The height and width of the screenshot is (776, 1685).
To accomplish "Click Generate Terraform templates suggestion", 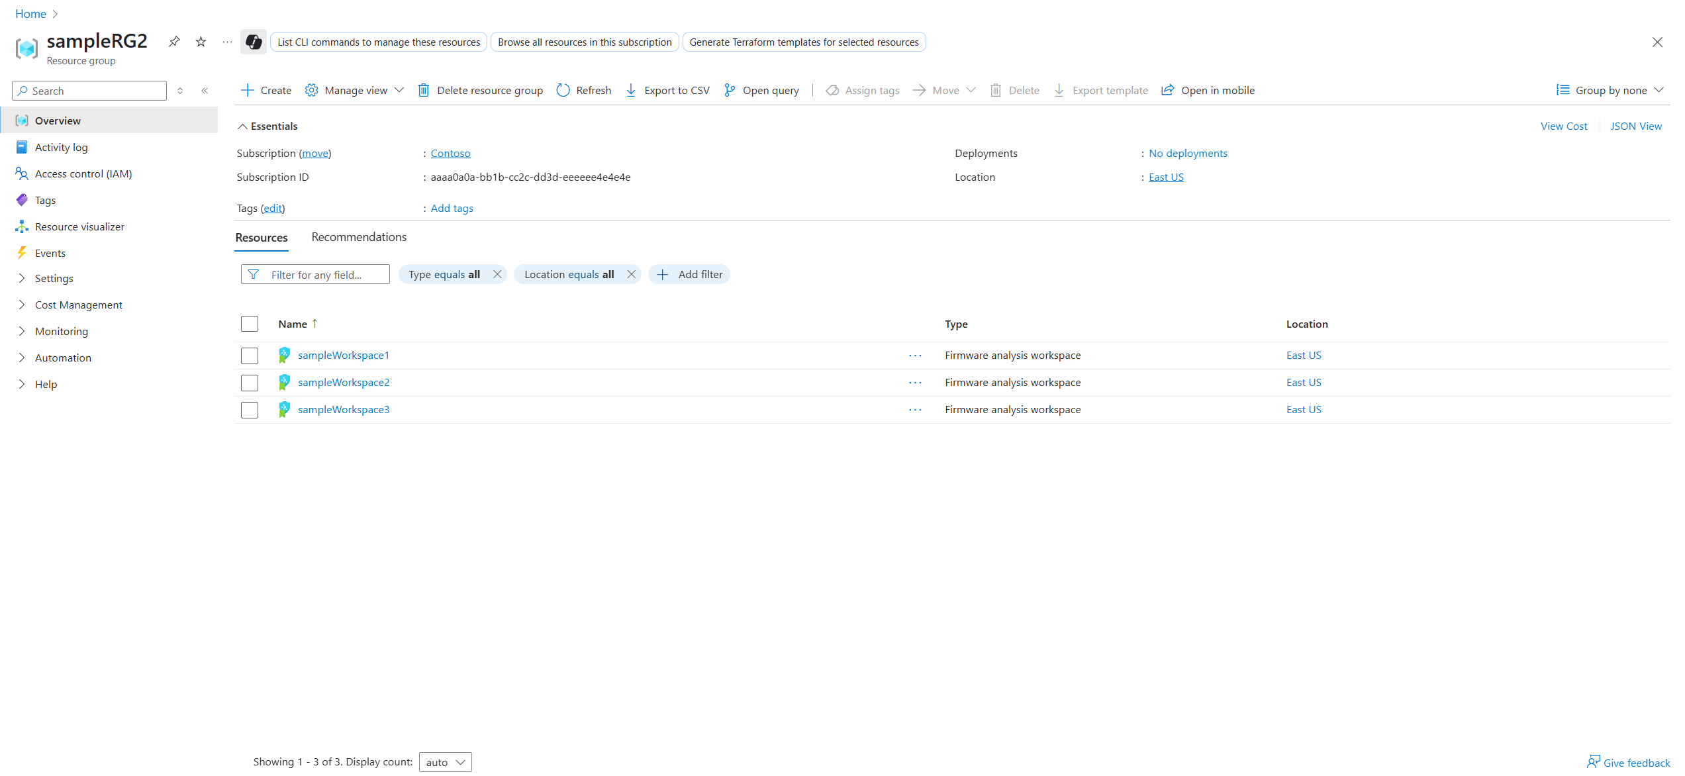I will click(804, 42).
